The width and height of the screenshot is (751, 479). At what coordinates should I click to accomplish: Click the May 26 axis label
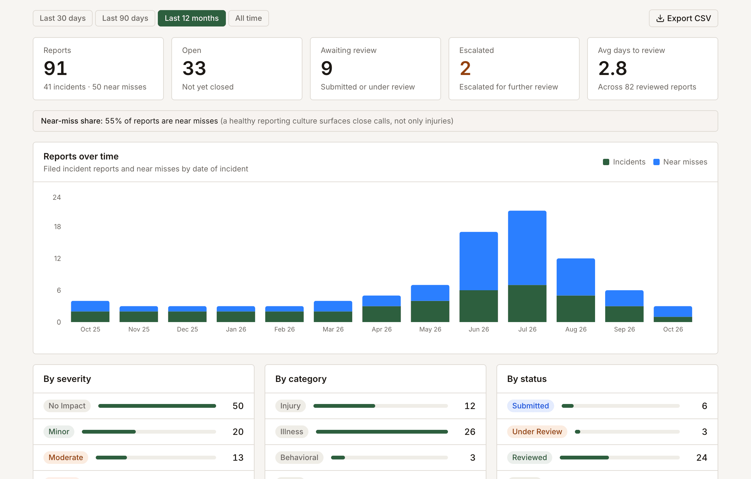point(430,329)
